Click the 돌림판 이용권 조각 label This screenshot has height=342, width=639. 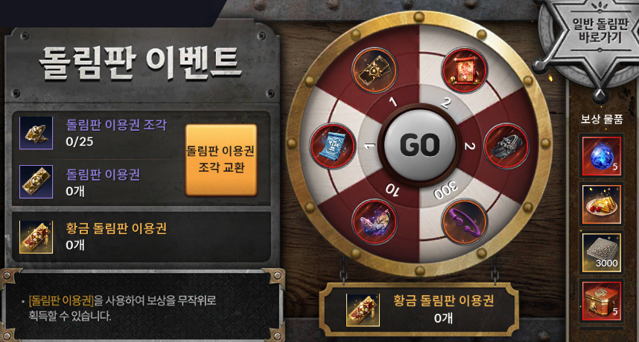(116, 125)
